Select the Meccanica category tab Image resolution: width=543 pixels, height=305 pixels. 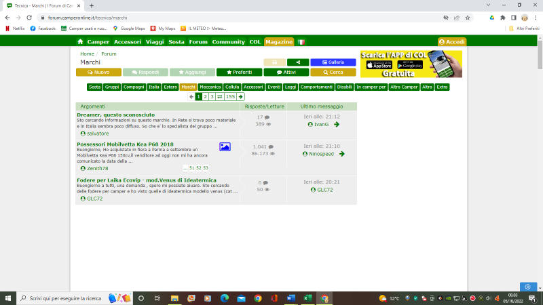tap(210, 87)
